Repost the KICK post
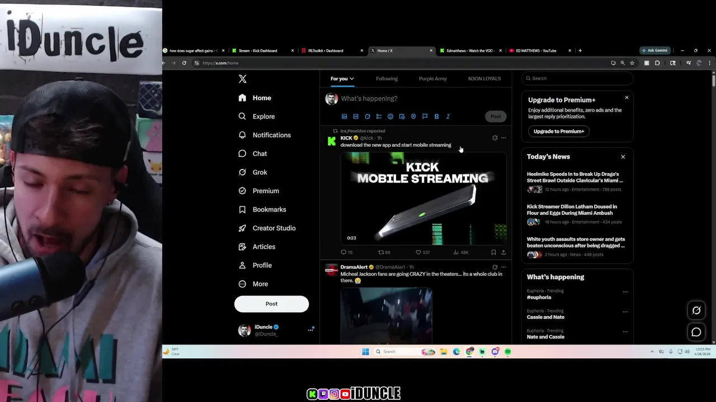The width and height of the screenshot is (716, 402). coord(384,252)
